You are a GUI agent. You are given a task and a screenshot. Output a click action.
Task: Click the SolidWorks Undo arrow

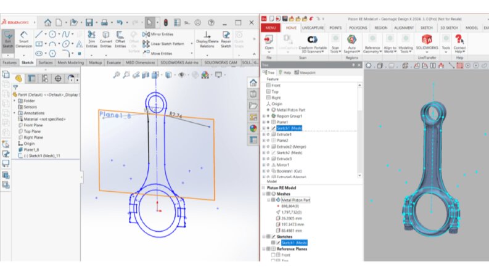click(x=120, y=22)
